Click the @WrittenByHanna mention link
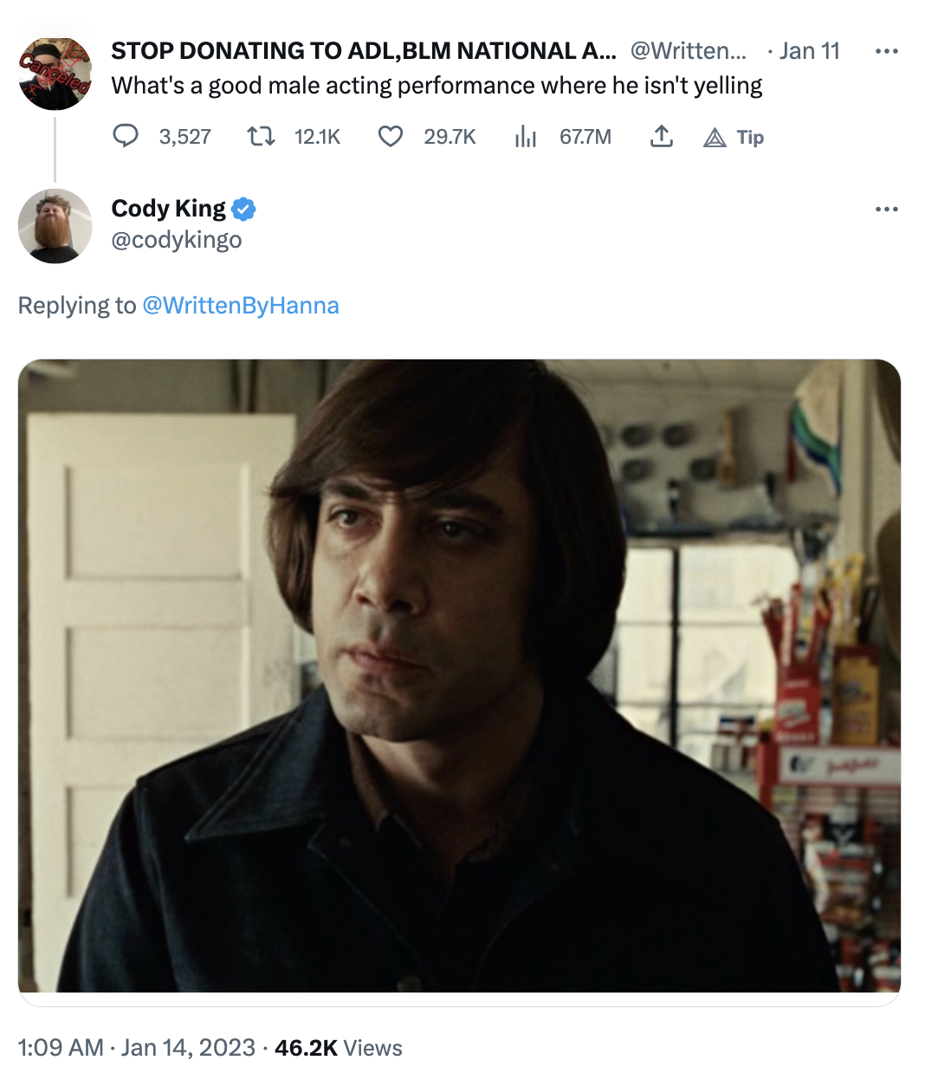This screenshot has height=1086, width=925. pyautogui.click(x=240, y=306)
